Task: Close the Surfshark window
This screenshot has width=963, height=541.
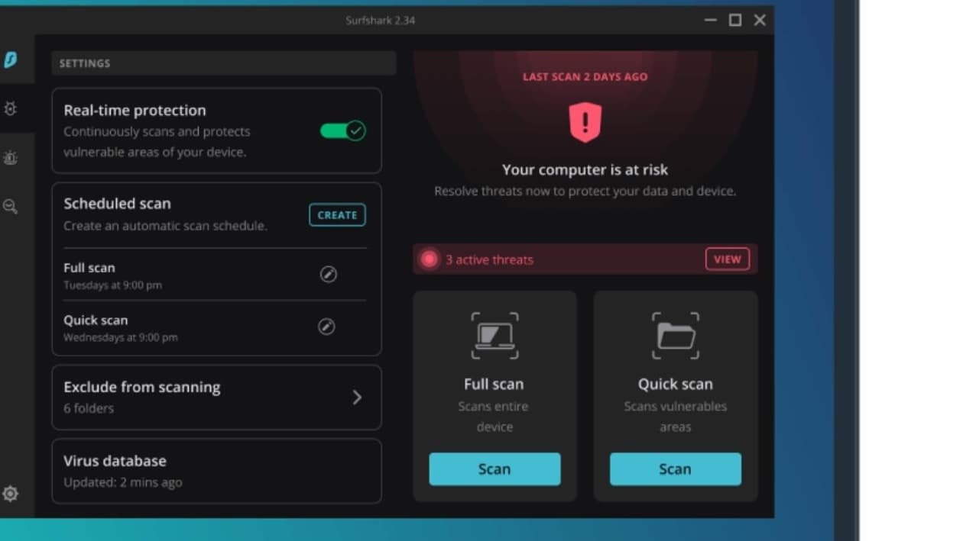Action: 760,20
